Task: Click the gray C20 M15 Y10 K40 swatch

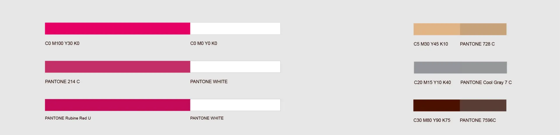Action: coord(437,67)
